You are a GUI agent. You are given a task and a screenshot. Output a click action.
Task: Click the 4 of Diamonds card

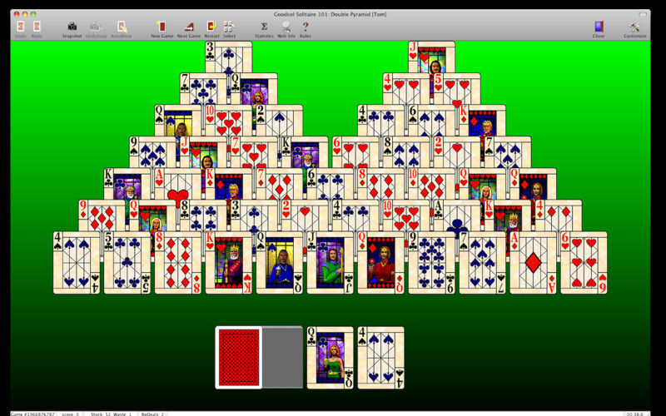coord(559,215)
